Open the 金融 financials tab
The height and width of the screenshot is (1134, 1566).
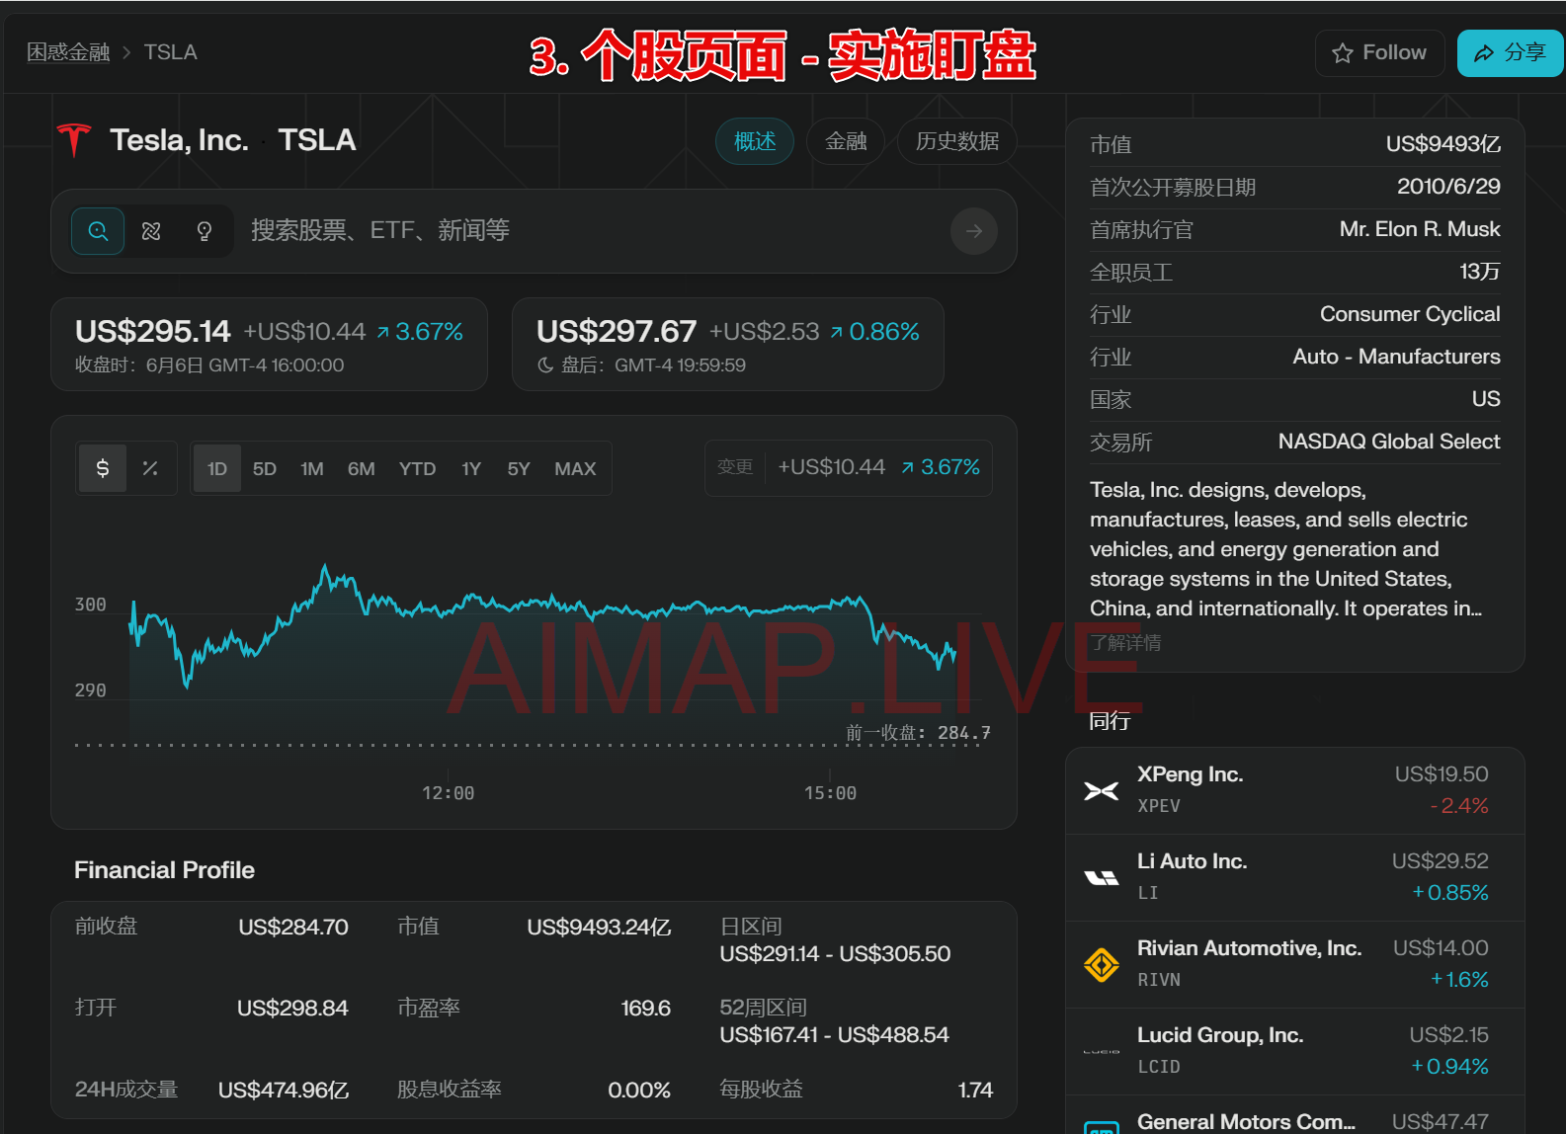[x=847, y=141]
